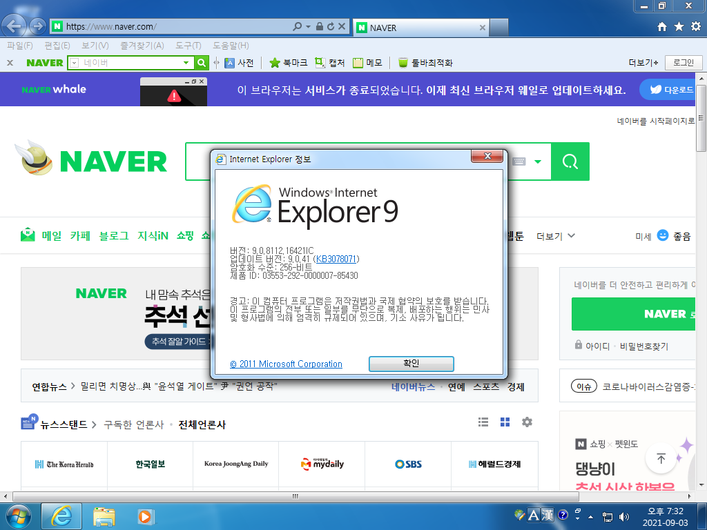Click the search magnifier in address bar
Screen dimensions: 707x530
tap(297, 27)
